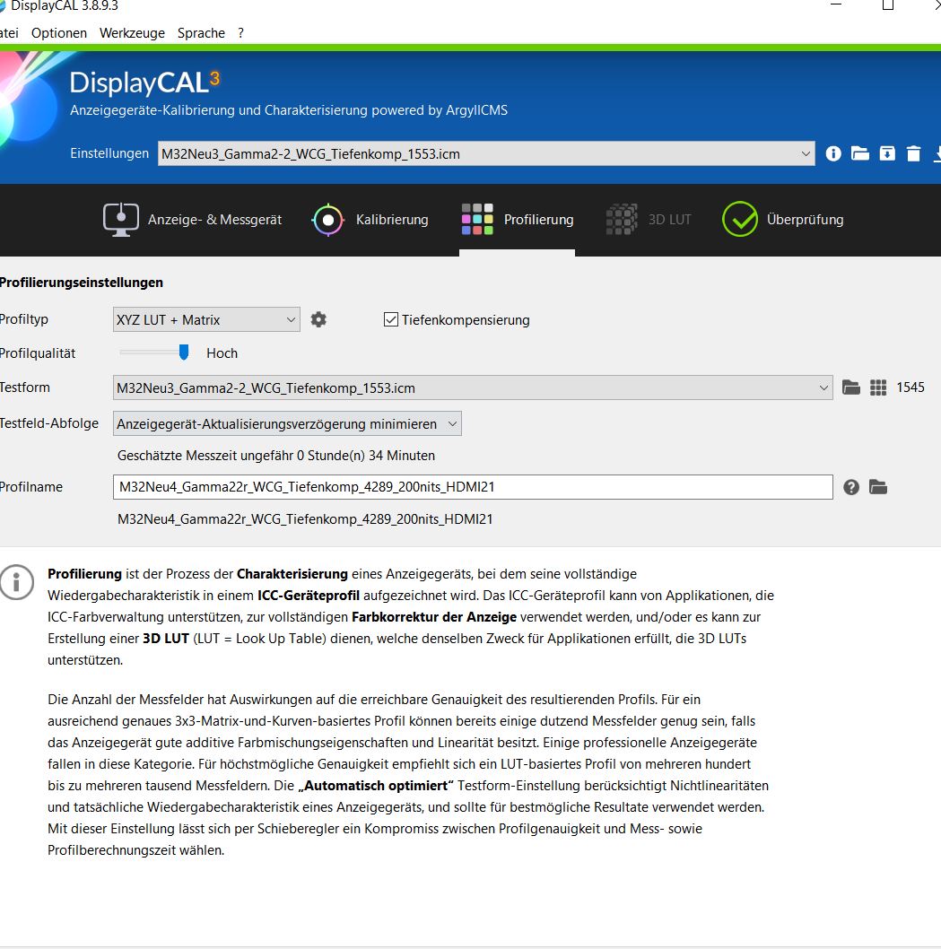This screenshot has width=941, height=949.
Task: Open the Sprache menu
Action: 201,33
